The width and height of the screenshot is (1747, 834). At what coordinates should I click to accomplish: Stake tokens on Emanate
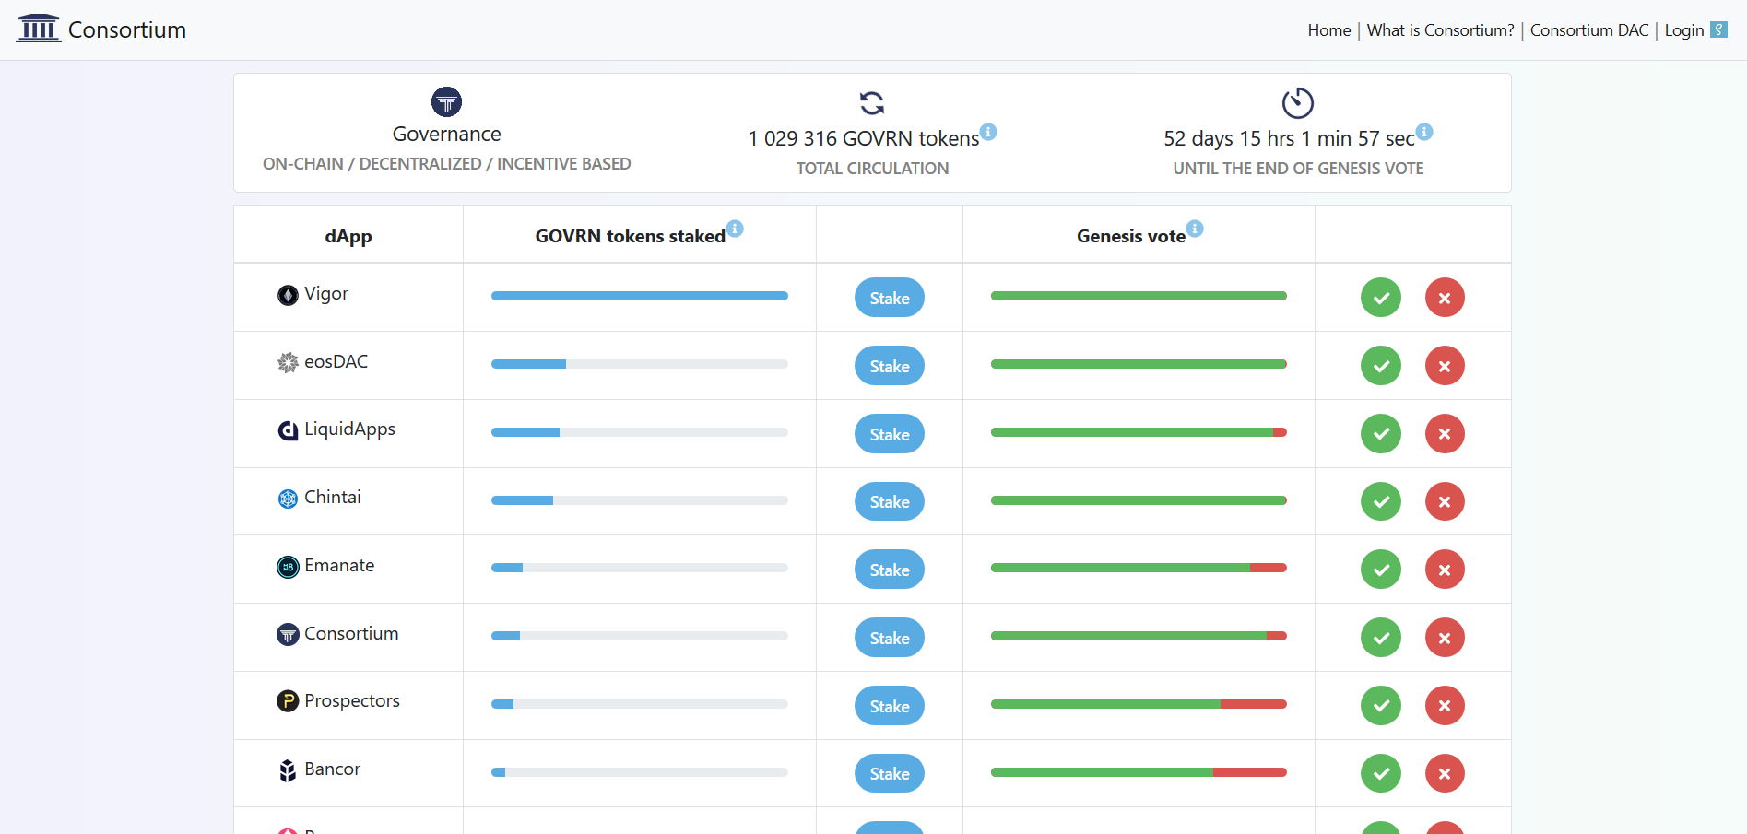tap(890, 570)
